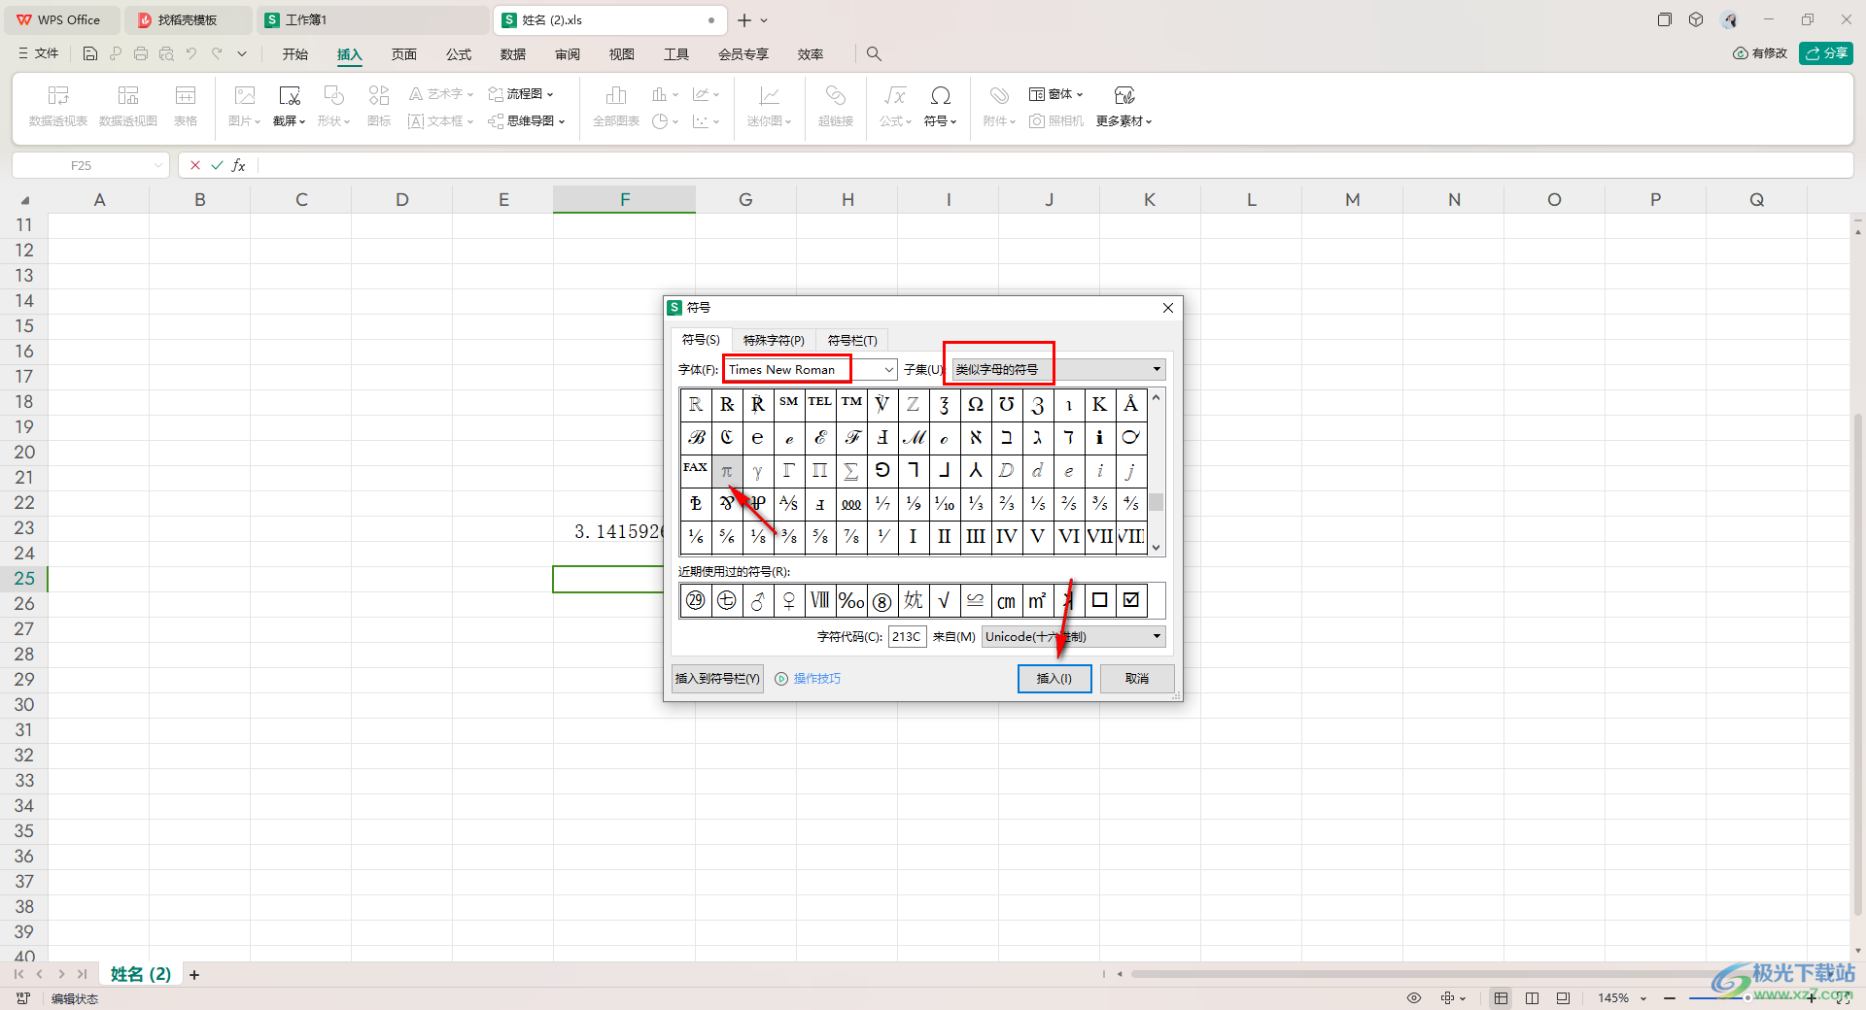Image resolution: width=1866 pixels, height=1010 pixels.
Task: Open the 数据透视表 pivot table tool
Action: tap(58, 106)
